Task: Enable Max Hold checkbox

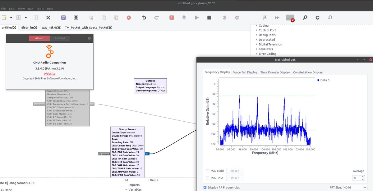Action: (208, 171)
